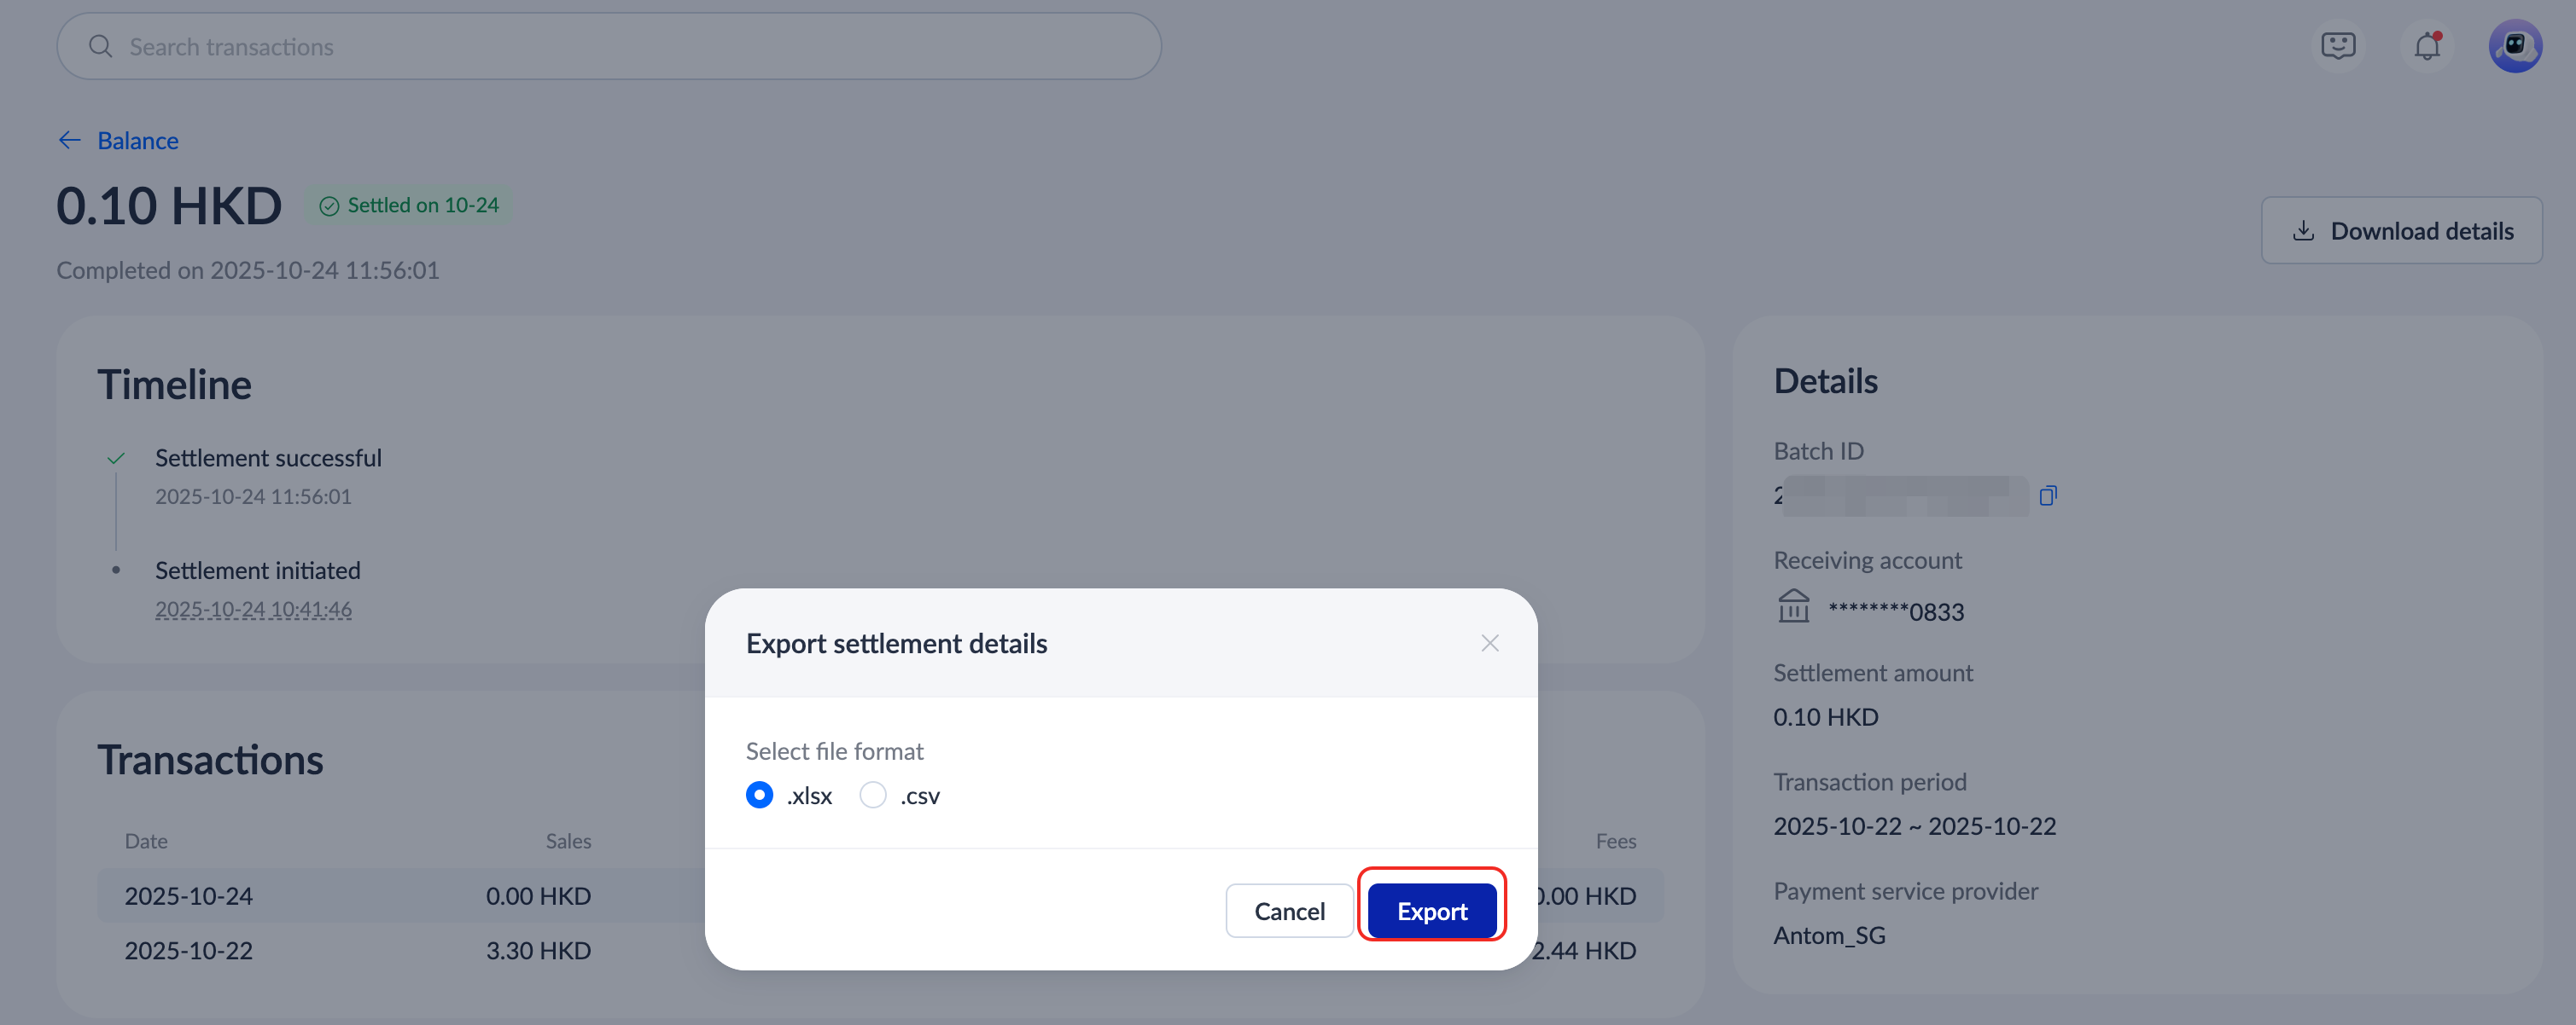The image size is (2576, 1025).
Task: Click the Settled on 10-24 status badge
Action: [x=408, y=206]
